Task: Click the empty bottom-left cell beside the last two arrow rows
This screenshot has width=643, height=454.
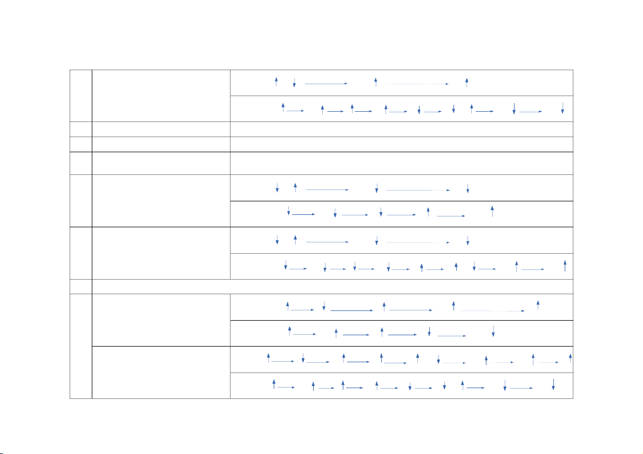Action: (x=161, y=372)
